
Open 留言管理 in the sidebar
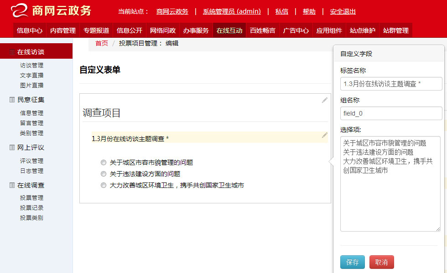(x=31, y=123)
